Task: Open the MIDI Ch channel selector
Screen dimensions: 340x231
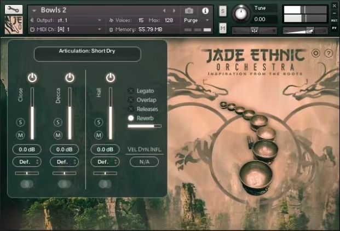Action: tap(66, 29)
